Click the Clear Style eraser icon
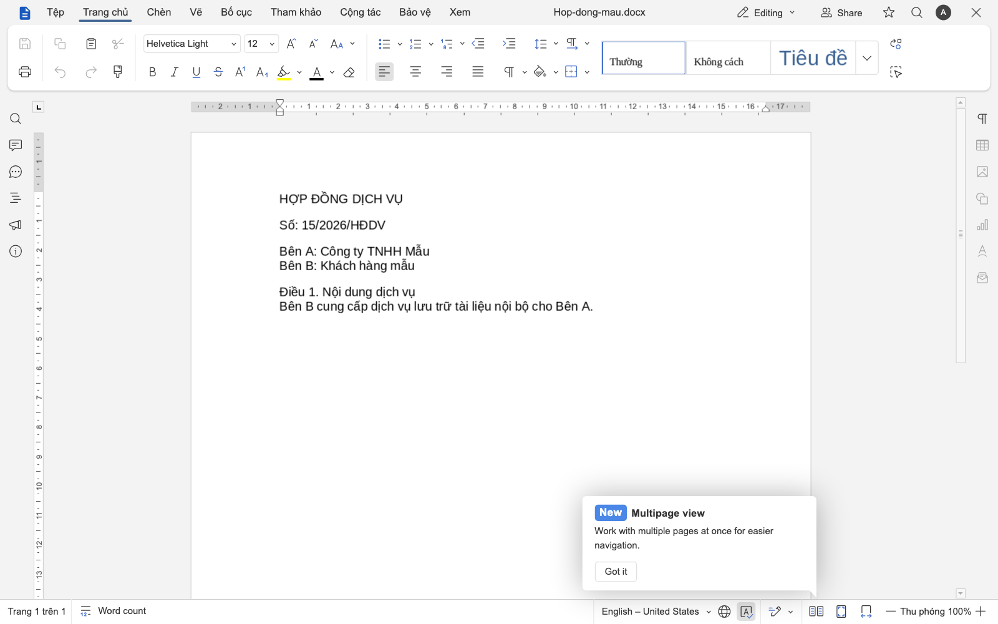 (x=349, y=72)
